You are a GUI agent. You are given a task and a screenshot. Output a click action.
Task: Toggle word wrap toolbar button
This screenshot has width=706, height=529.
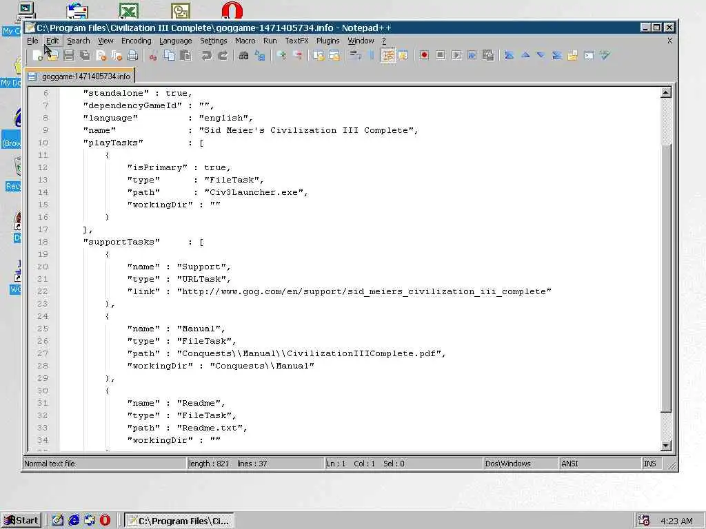(356, 55)
